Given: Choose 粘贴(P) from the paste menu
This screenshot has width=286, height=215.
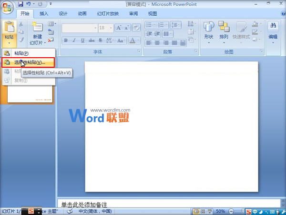Looking at the screenshot, I should pyautogui.click(x=29, y=53).
